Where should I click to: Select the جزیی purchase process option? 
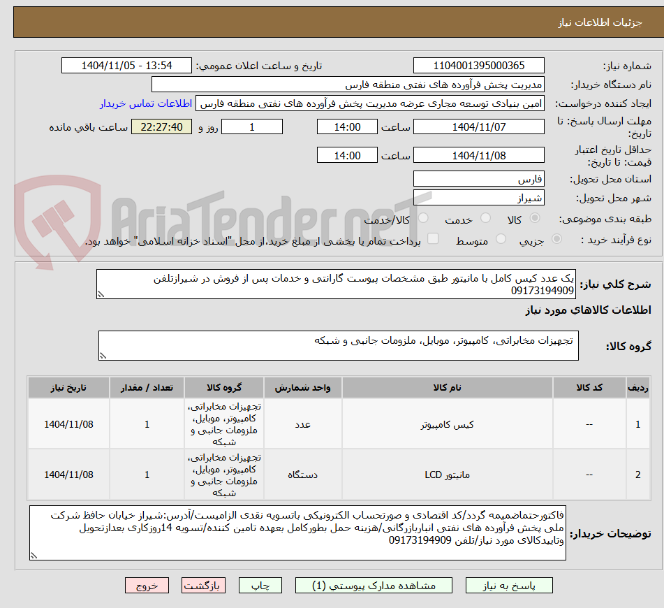point(556,238)
